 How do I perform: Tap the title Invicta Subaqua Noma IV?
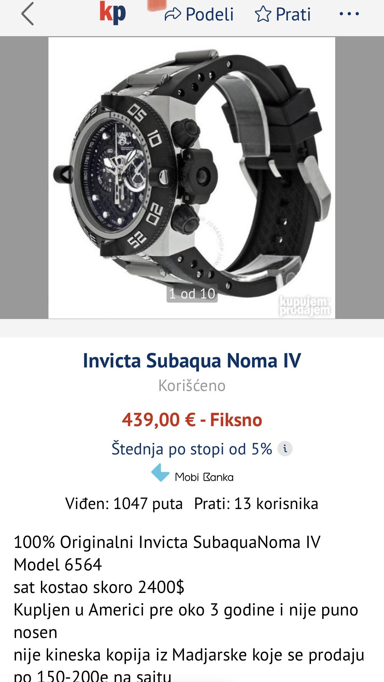pyautogui.click(x=192, y=361)
